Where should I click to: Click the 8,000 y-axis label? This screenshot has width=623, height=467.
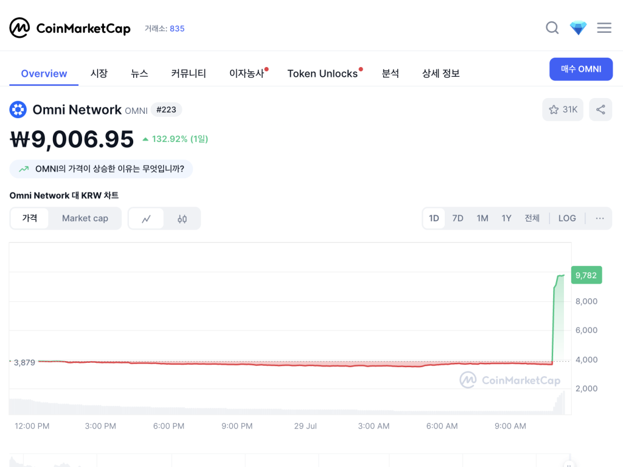pos(586,301)
